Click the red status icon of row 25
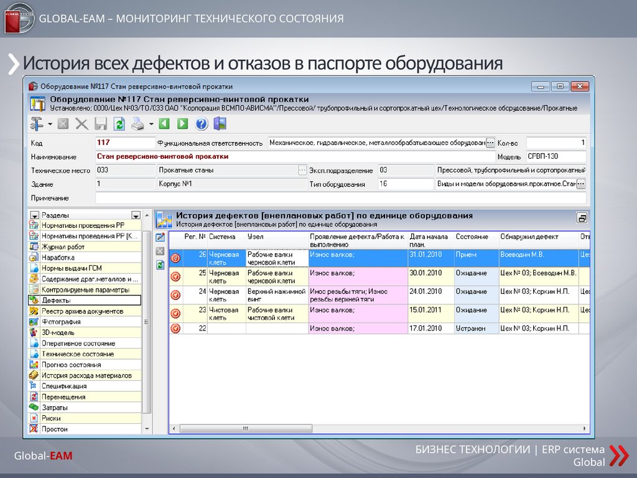The height and width of the screenshot is (478, 637). [x=175, y=276]
